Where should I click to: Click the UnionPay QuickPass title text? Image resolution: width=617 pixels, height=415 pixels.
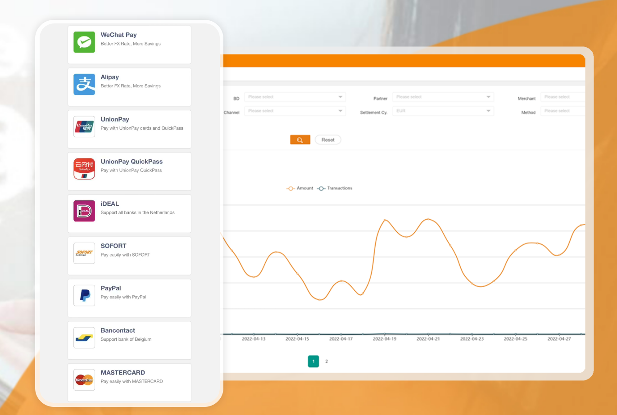click(132, 162)
